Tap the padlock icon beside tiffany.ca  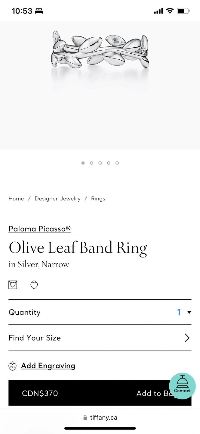point(85,418)
